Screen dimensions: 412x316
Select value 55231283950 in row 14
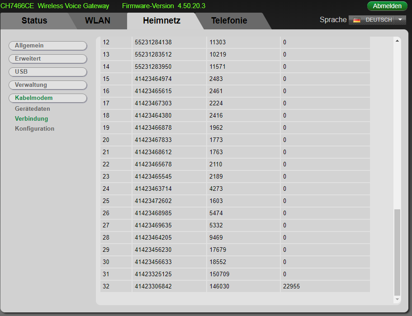pos(153,67)
